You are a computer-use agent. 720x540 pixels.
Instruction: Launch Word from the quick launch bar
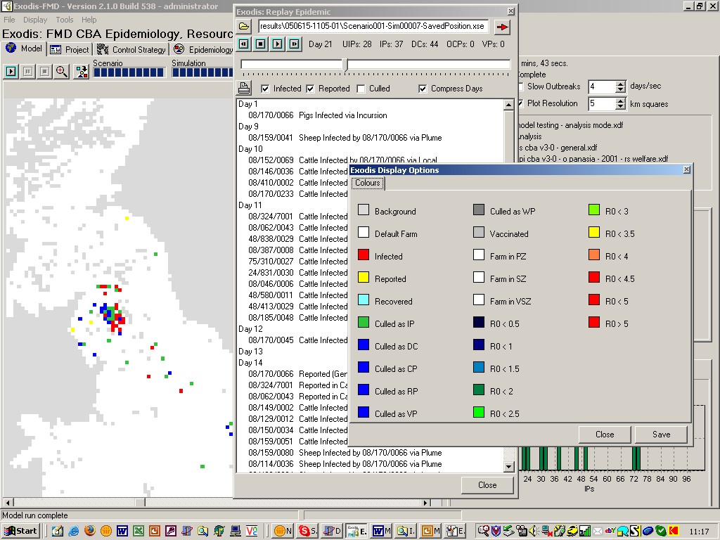tap(122, 532)
